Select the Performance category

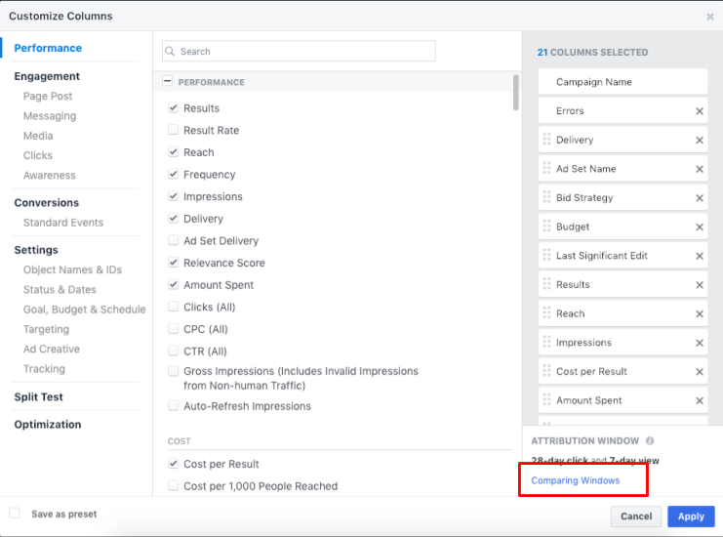pos(48,48)
